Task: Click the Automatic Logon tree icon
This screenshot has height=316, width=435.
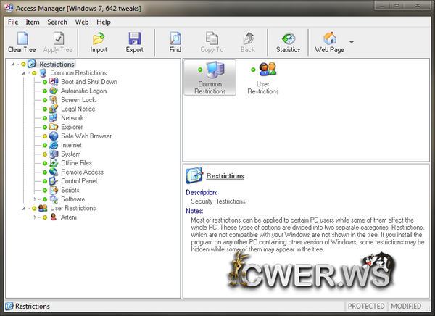Action: click(x=54, y=91)
